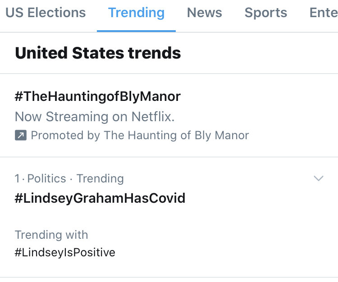Click the 'Trending with' label
Image resolution: width=338 pixels, height=282 pixels.
(x=51, y=235)
